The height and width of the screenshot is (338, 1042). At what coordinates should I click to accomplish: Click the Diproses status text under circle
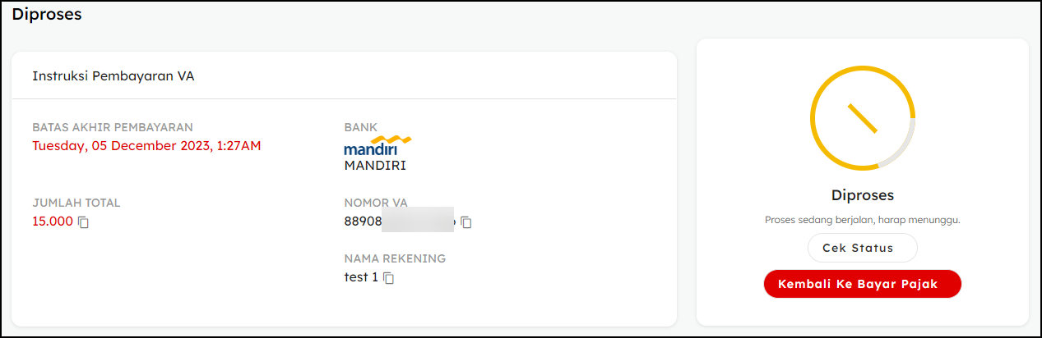click(x=862, y=196)
